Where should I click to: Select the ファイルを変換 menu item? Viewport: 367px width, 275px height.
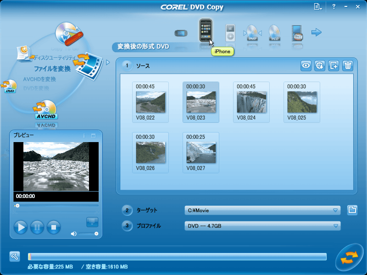click(52, 68)
